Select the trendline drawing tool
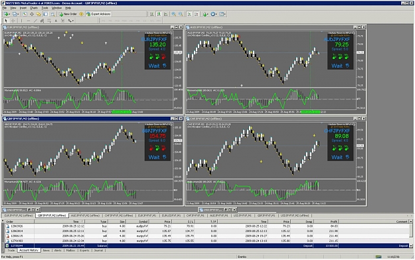The image size is (415, 260). 35,21
